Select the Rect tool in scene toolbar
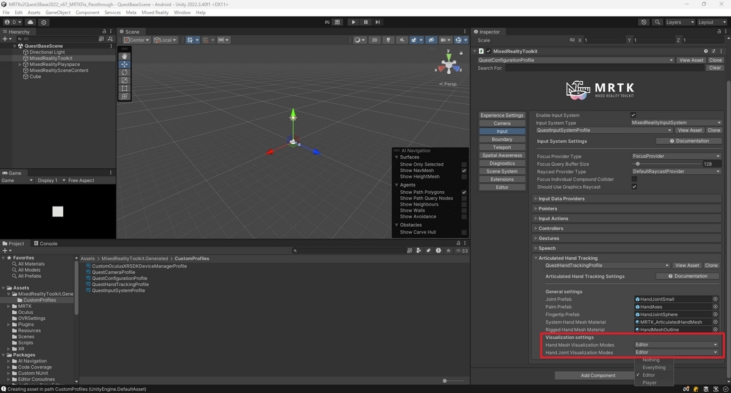731x393 pixels. point(124,88)
